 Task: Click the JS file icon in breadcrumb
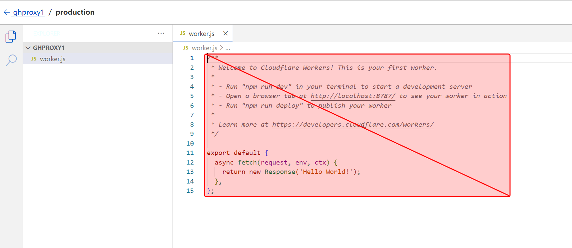coord(186,48)
